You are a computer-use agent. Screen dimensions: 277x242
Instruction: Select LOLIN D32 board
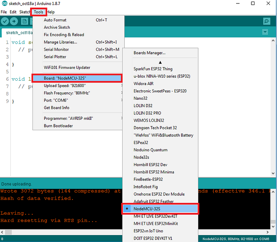point(160,106)
